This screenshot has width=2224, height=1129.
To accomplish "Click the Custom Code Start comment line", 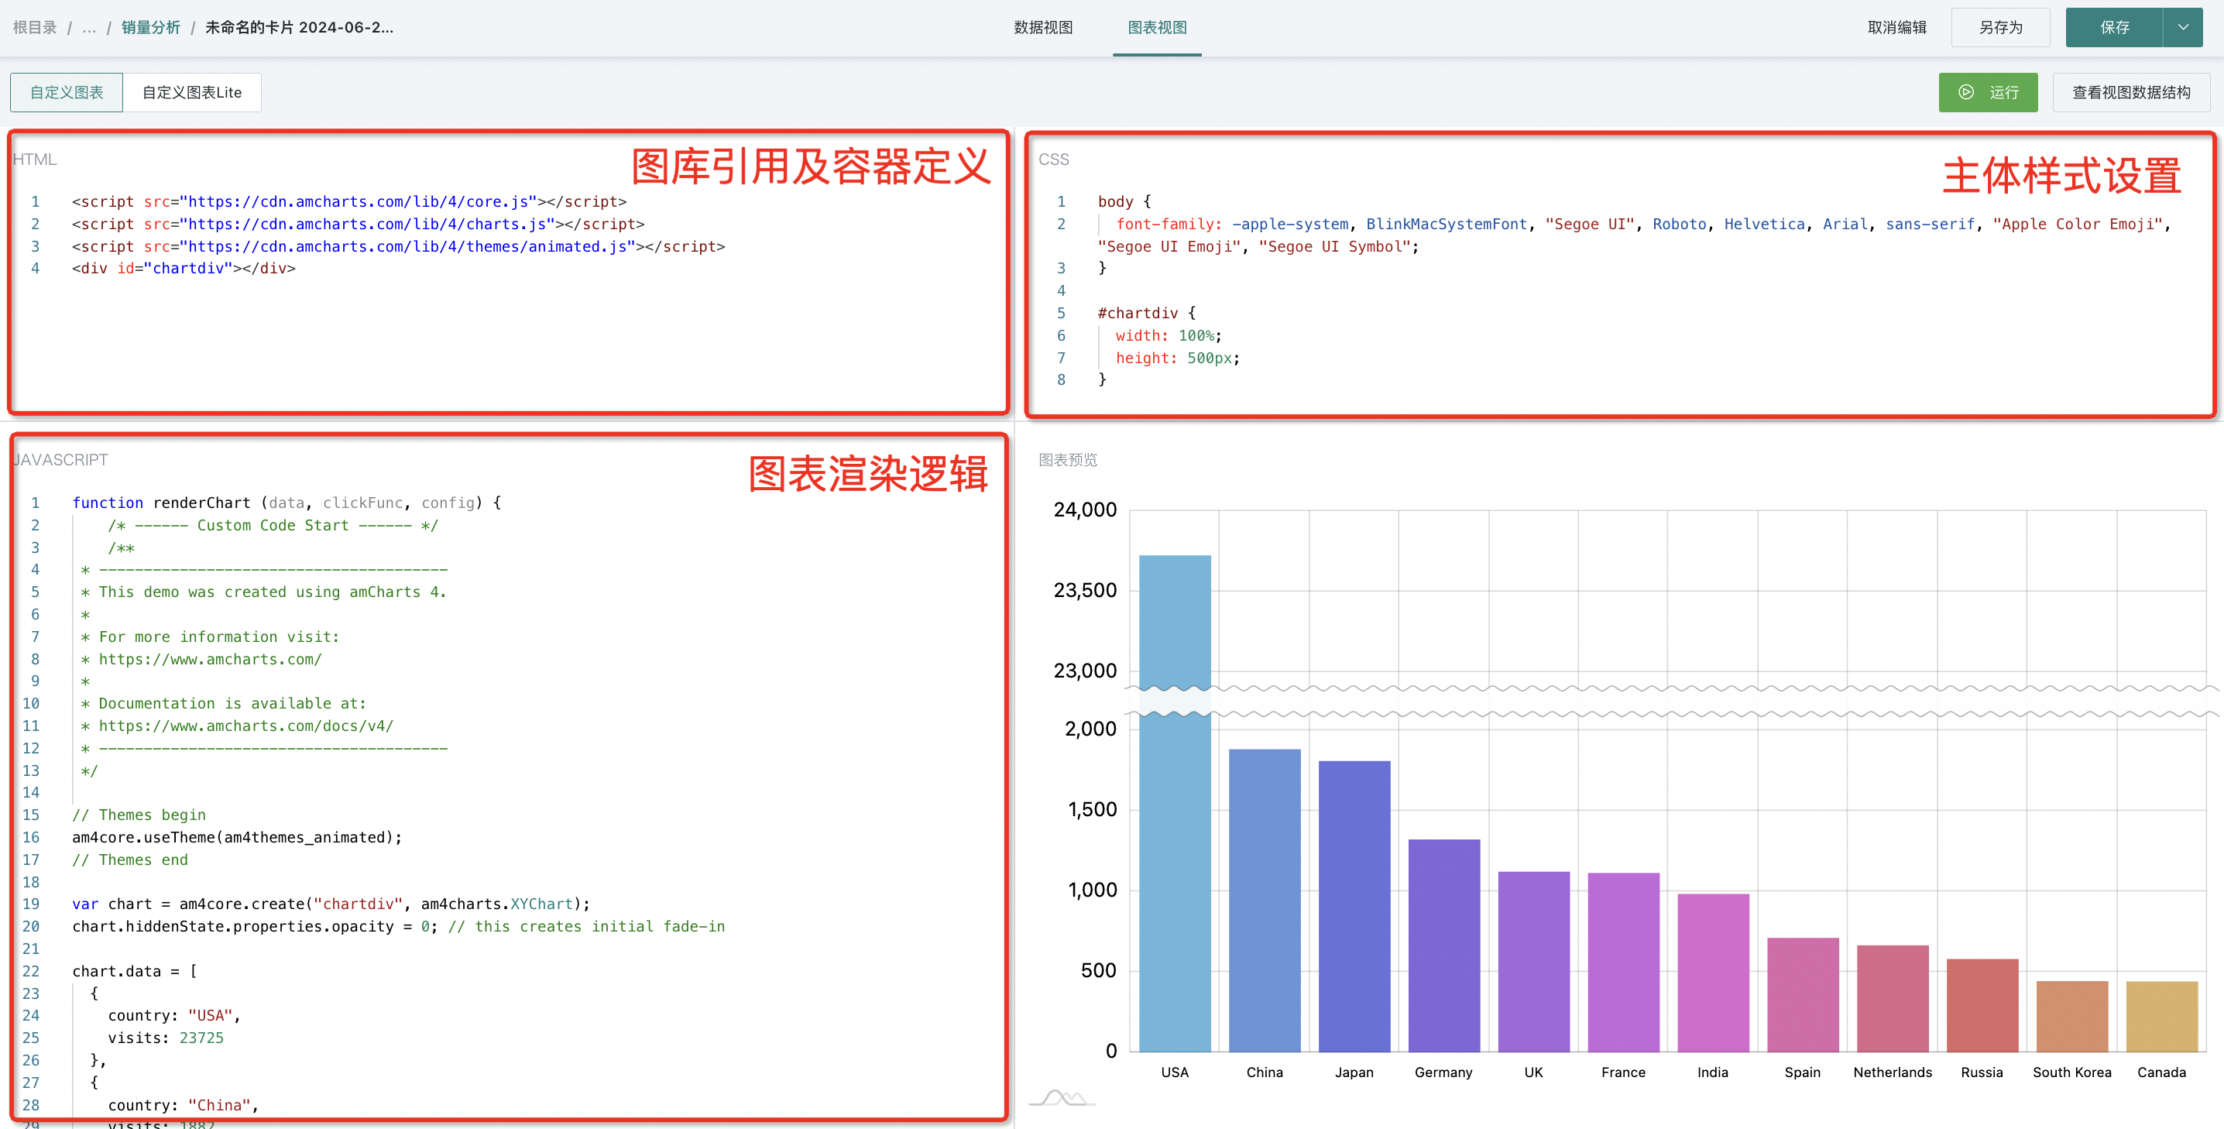I will coord(272,525).
